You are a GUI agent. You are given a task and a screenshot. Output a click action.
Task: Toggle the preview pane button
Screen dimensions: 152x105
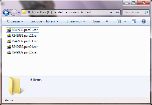pyautogui.click(x=134, y=21)
